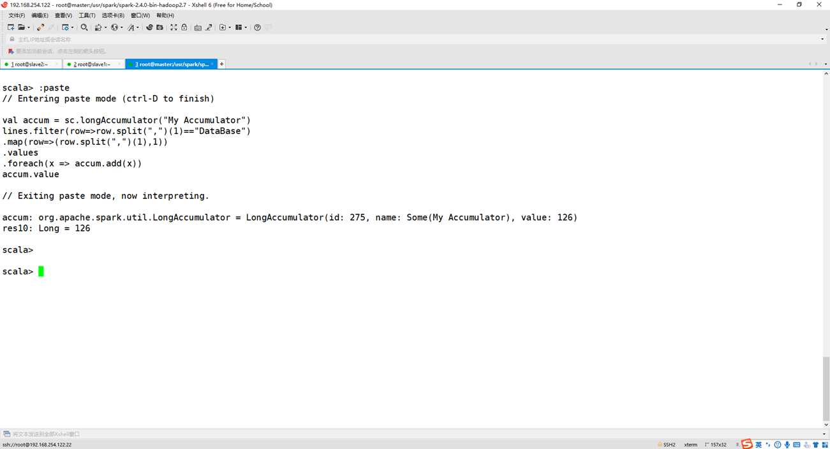This screenshot has width=830, height=449.
Task: Click the Find magnifier icon
Action: click(x=84, y=27)
